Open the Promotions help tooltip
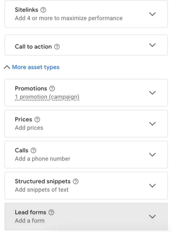The width and height of the screenshot is (172, 232). [52, 88]
